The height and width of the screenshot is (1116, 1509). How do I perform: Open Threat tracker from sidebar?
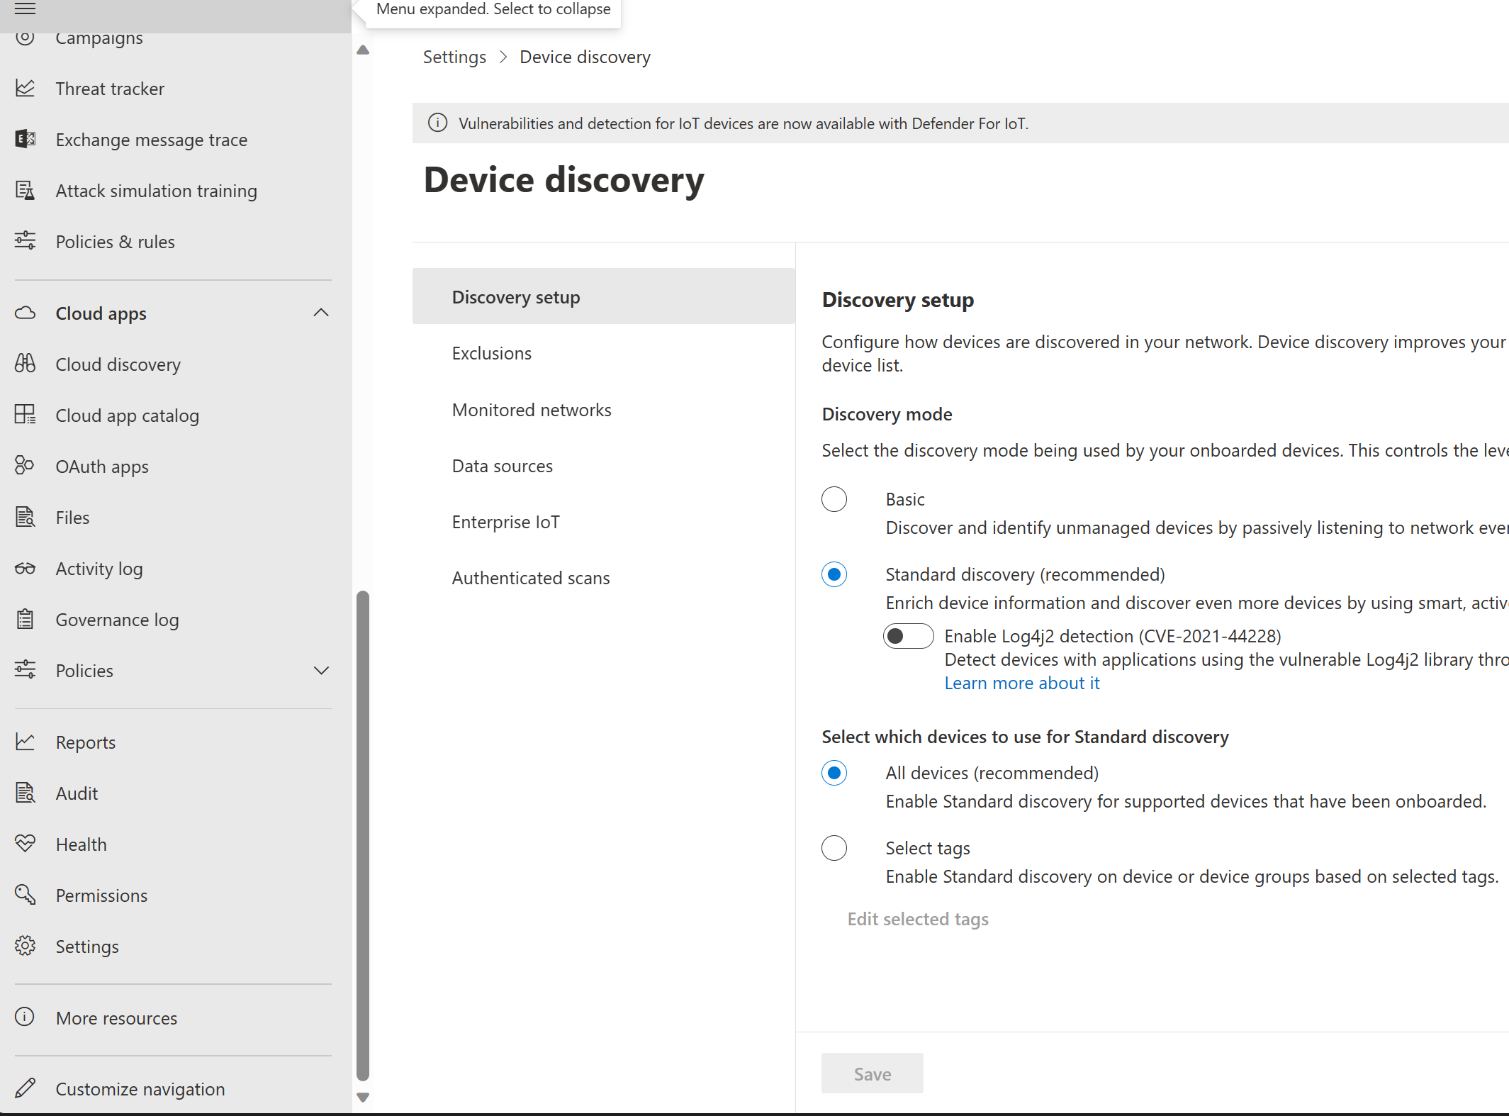pyautogui.click(x=110, y=88)
